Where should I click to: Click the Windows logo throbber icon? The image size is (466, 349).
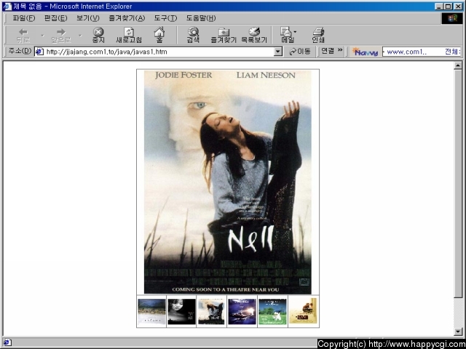pos(452,18)
